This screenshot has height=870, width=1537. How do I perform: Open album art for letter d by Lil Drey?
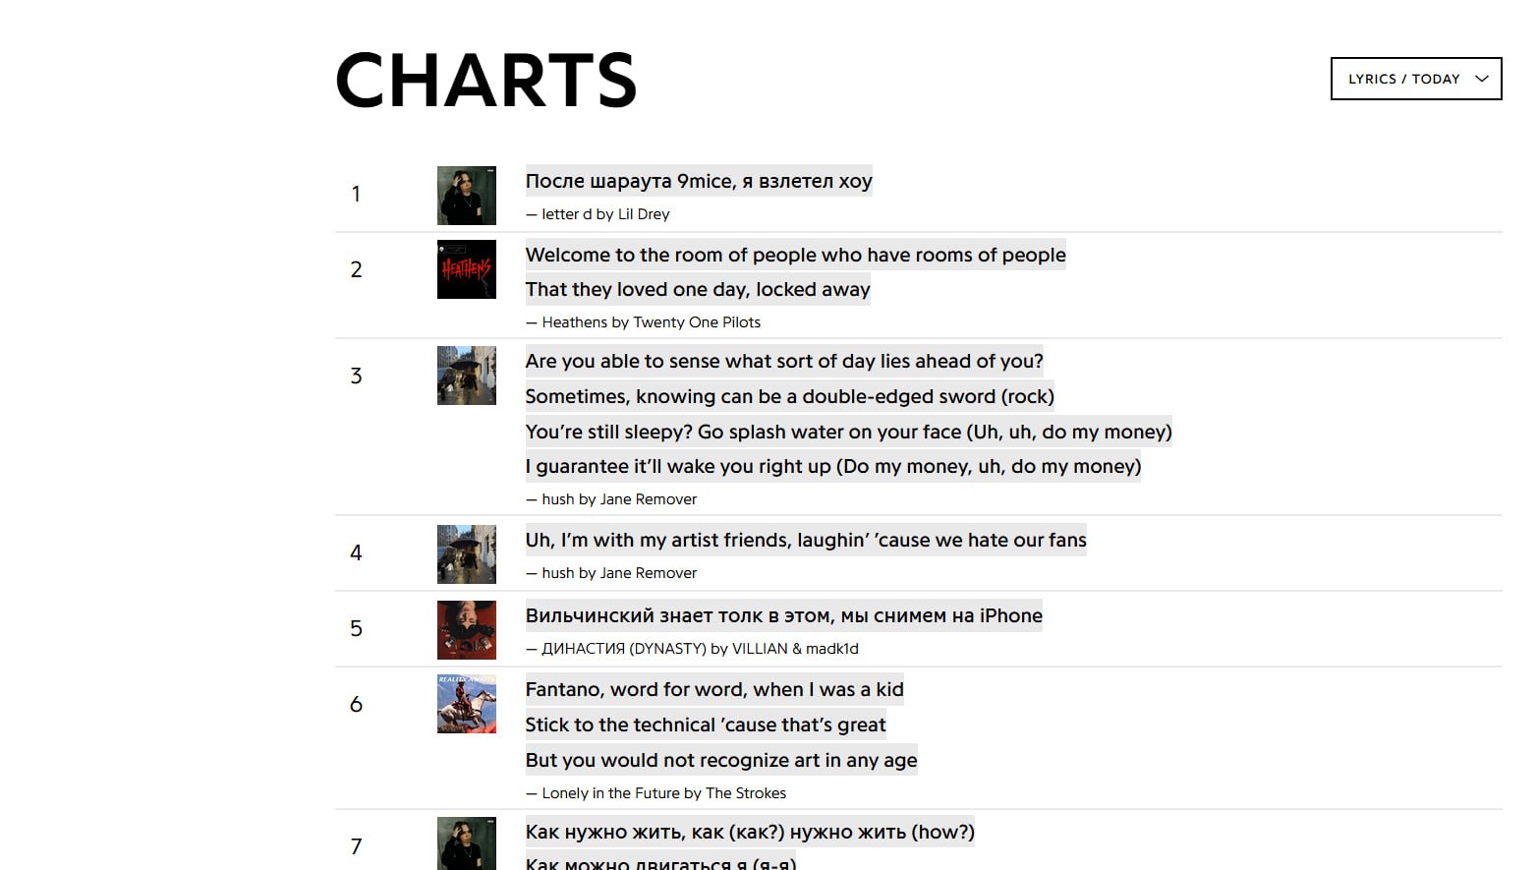coord(467,196)
